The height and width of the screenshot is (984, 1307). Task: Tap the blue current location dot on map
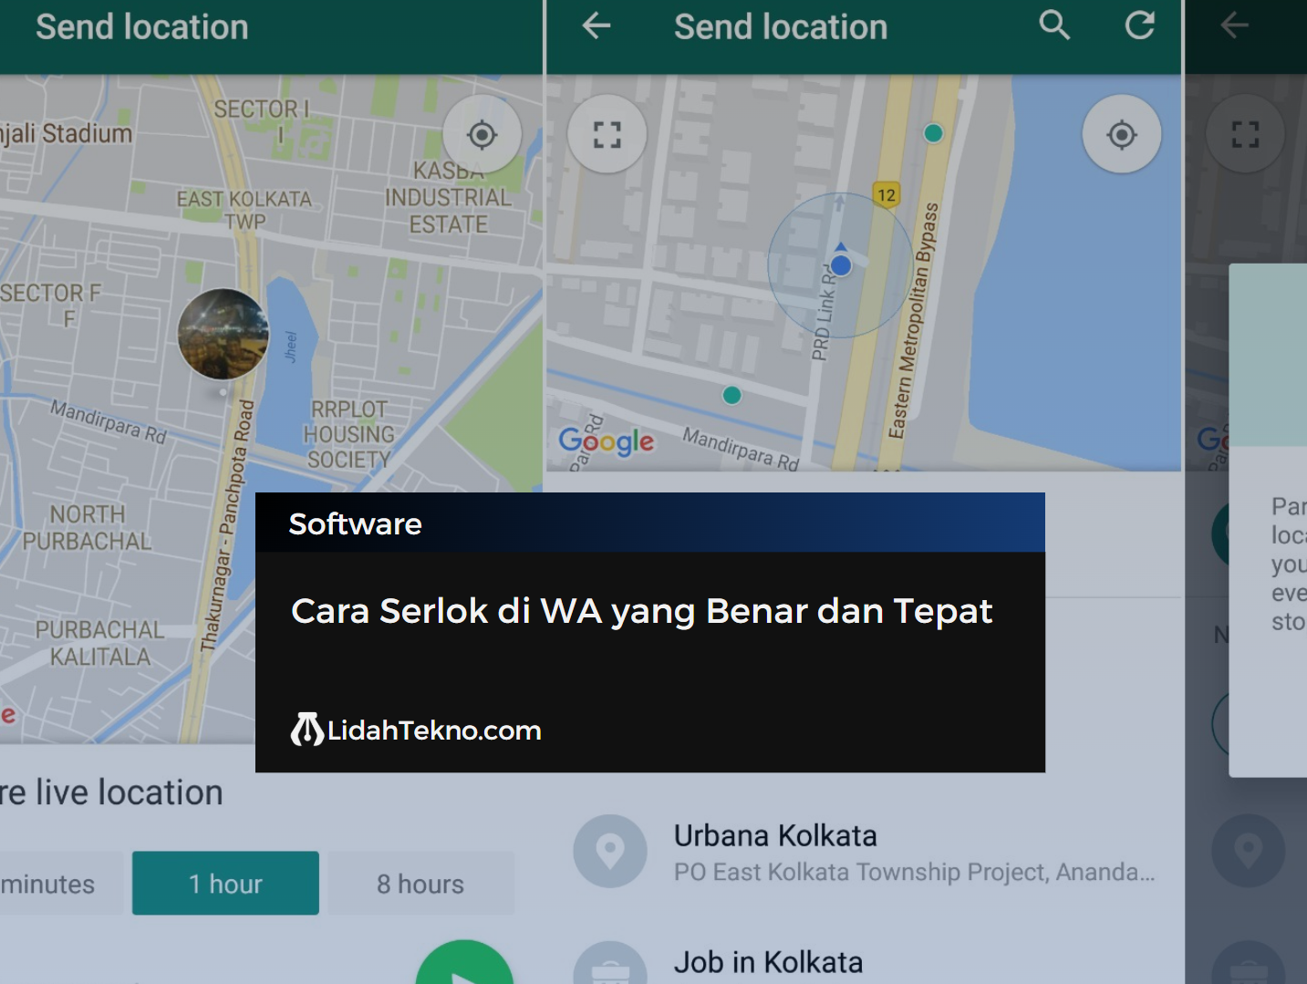point(841,264)
